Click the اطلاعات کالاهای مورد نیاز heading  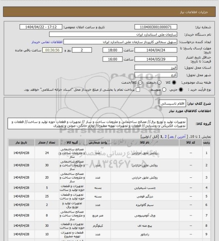(190, 111)
